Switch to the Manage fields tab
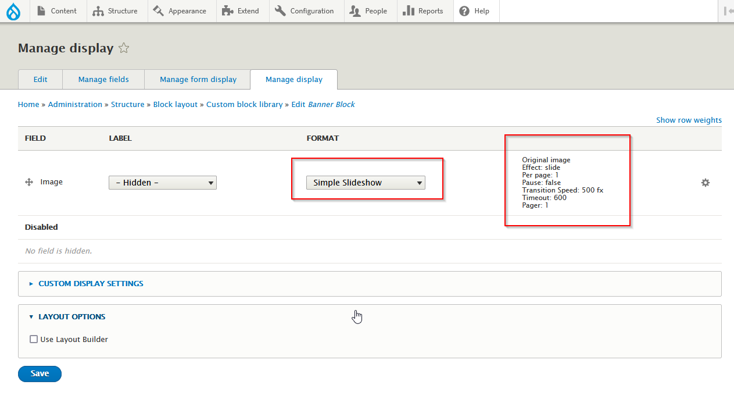This screenshot has height=399, width=734. point(103,79)
